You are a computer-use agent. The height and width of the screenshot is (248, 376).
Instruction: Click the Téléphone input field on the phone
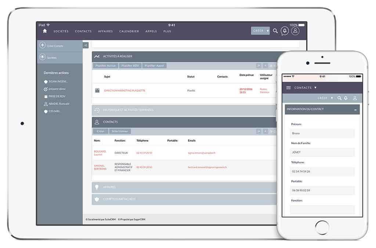pyautogui.click(x=322, y=171)
